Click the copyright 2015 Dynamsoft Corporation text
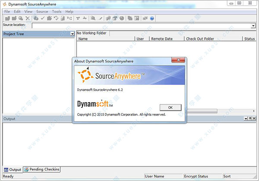This screenshot has height=181, width=259. click(121, 114)
